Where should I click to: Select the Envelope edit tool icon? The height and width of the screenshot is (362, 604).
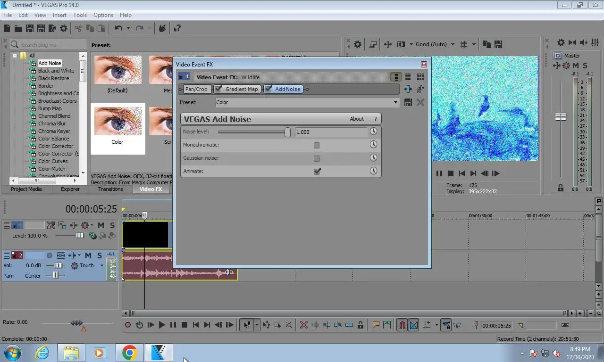click(x=267, y=325)
